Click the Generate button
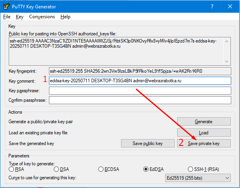Image resolution: width=240 pixels, height=188 pixels. coord(203,122)
